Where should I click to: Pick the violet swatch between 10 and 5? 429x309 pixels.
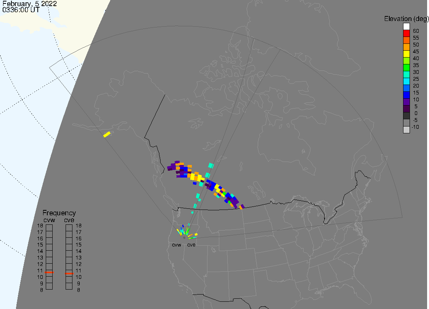pos(406,102)
